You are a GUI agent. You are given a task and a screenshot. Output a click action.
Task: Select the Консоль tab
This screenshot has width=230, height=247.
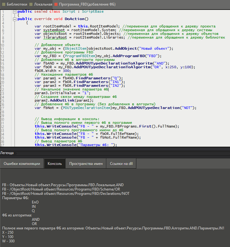coord(55,164)
